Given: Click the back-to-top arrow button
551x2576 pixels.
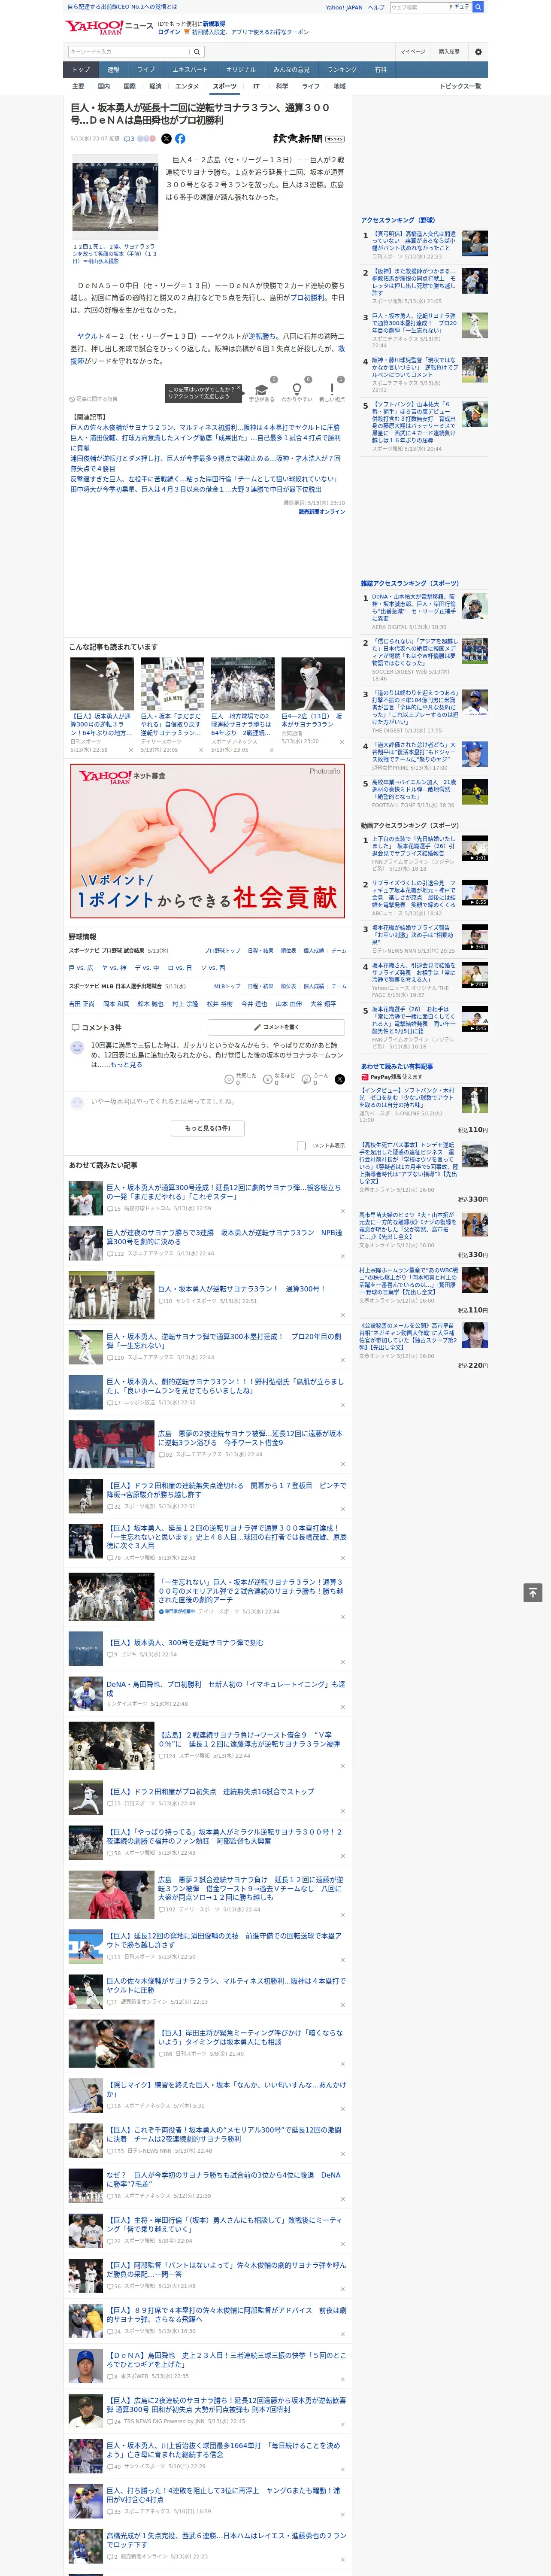Looking at the screenshot, I should point(533,1593).
